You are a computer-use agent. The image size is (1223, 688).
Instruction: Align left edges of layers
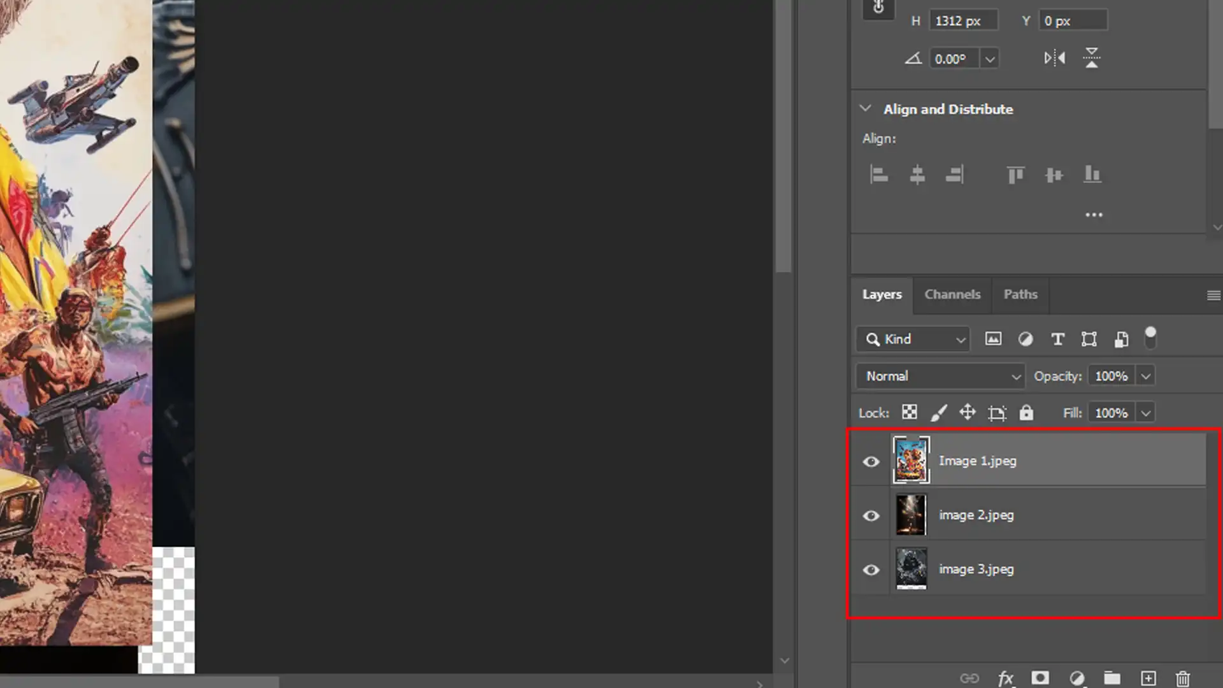click(x=879, y=175)
